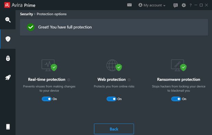
Task: Switch off Ransomware protection toggle
Action: pos(176,99)
